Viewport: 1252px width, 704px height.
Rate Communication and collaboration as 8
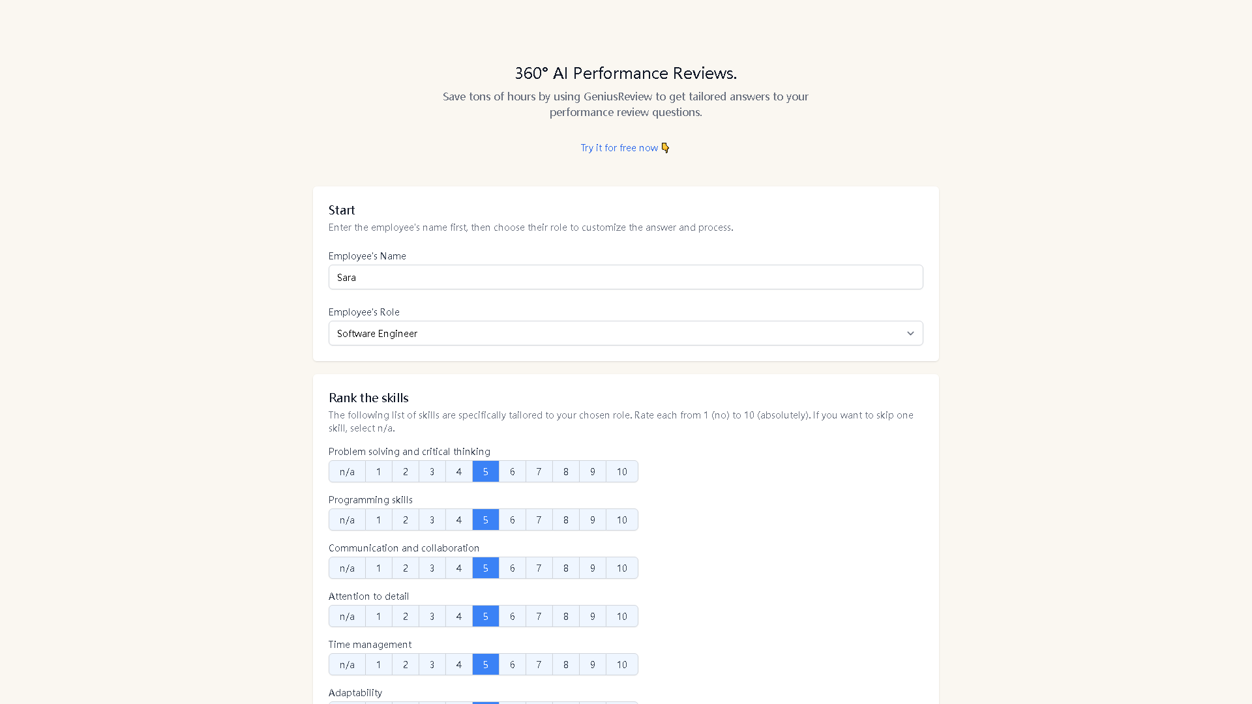click(x=565, y=568)
